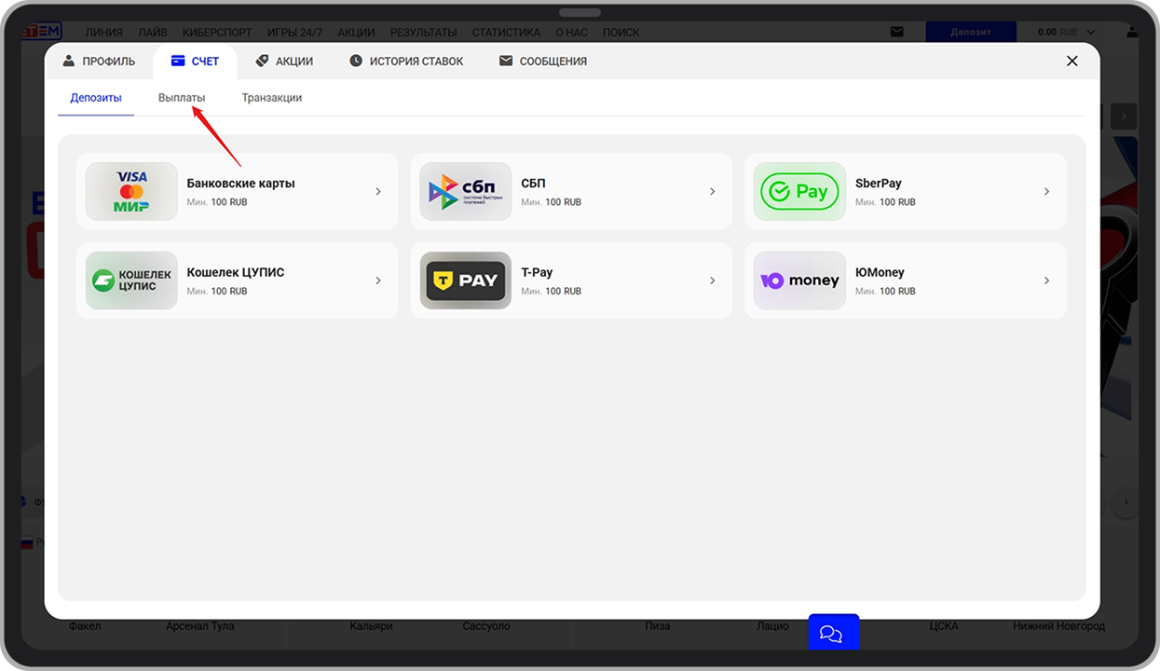1160x671 pixels.
Task: Expand Банковские карты with its chevron
Action: (378, 192)
